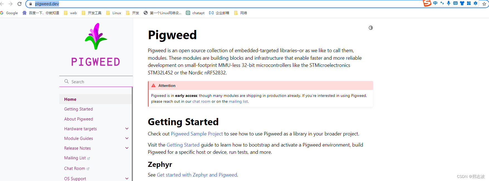Image resolution: width=489 pixels, height=181 pixels.
Task: Open Chat Room external link in sidebar
Action: tap(77, 169)
